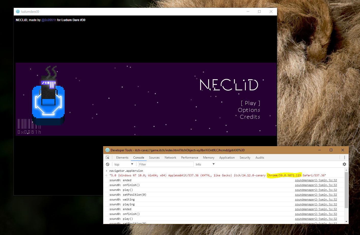Click the console Filter input field
Viewport: 360px width, 235px height.
(166, 164)
